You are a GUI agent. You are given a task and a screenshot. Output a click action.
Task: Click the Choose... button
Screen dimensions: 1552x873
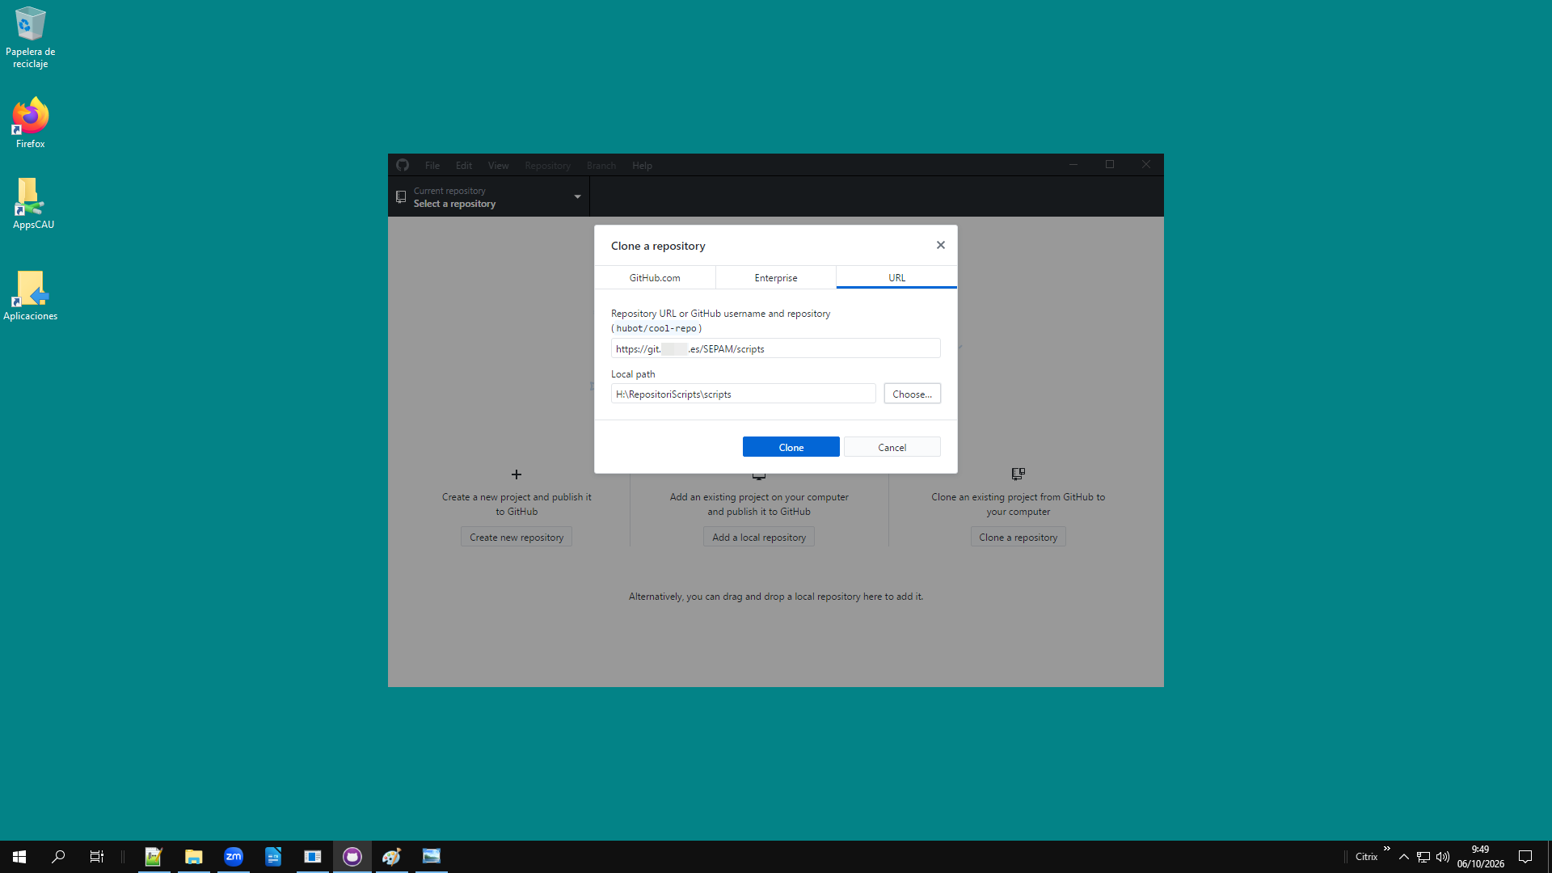click(912, 394)
